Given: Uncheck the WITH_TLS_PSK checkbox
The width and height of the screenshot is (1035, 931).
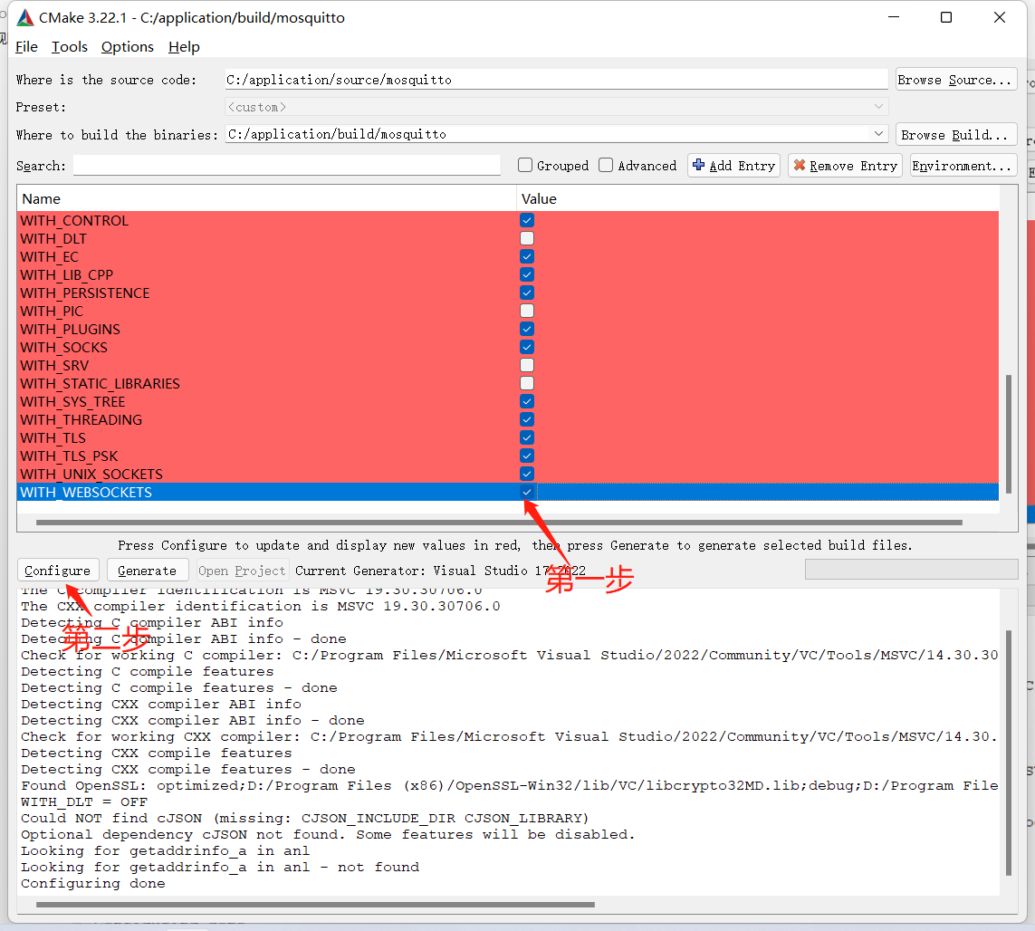Looking at the screenshot, I should point(527,456).
